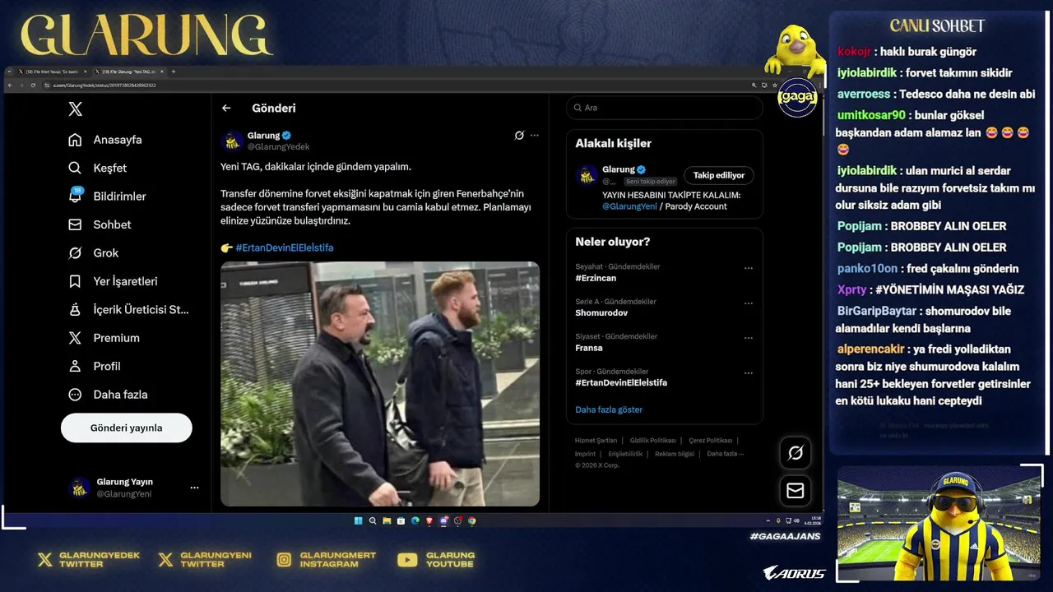Expand system tray hidden icons chevron
This screenshot has height=592, width=1053.
point(768,520)
